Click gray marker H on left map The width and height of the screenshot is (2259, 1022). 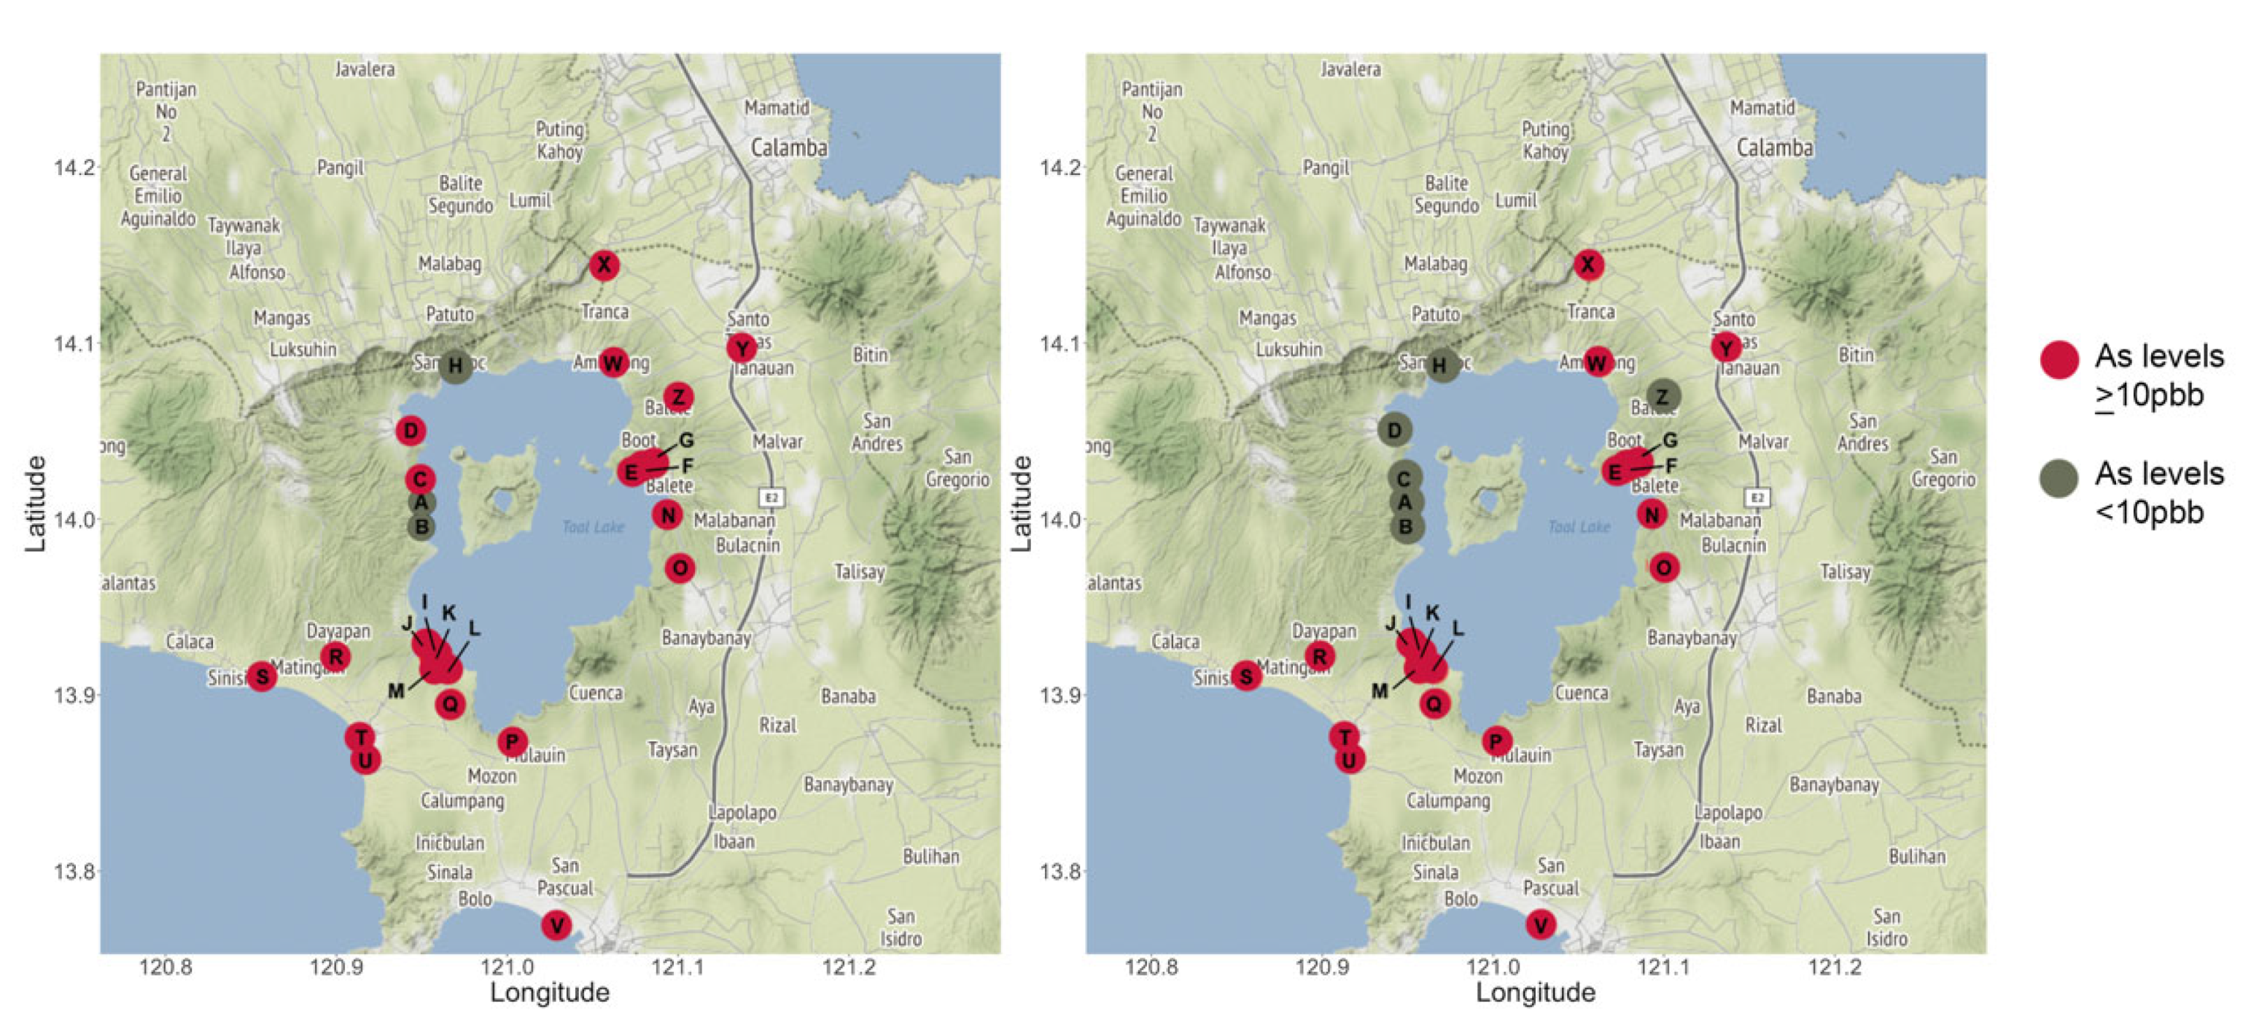pyautogui.click(x=455, y=365)
